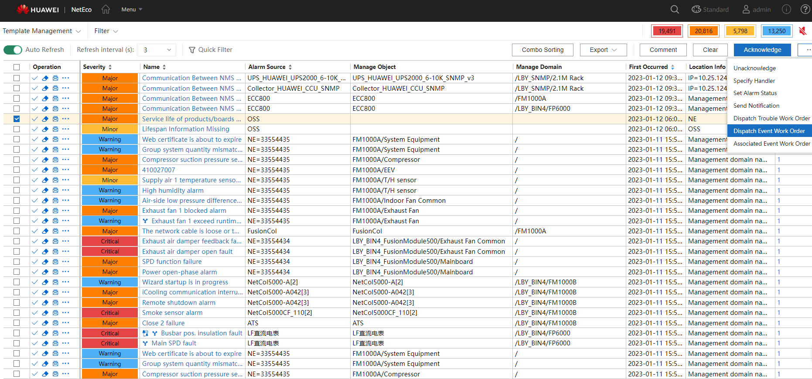Expand the Template Management dropdown
This screenshot has height=379, width=812.
tap(42, 31)
